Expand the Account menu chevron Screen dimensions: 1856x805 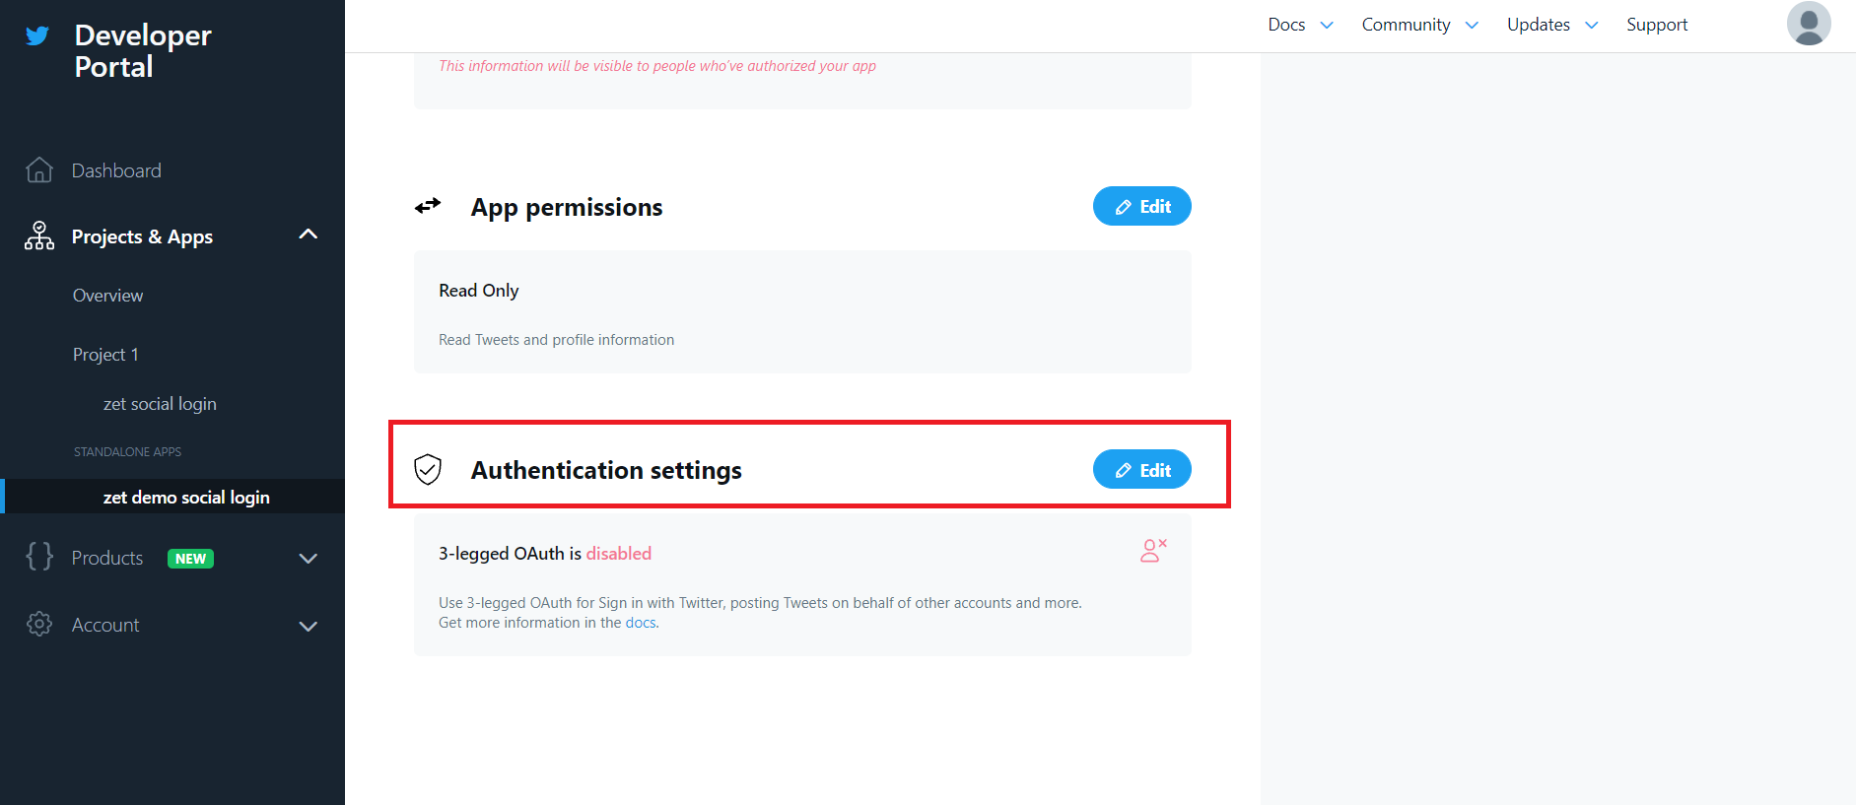(309, 626)
